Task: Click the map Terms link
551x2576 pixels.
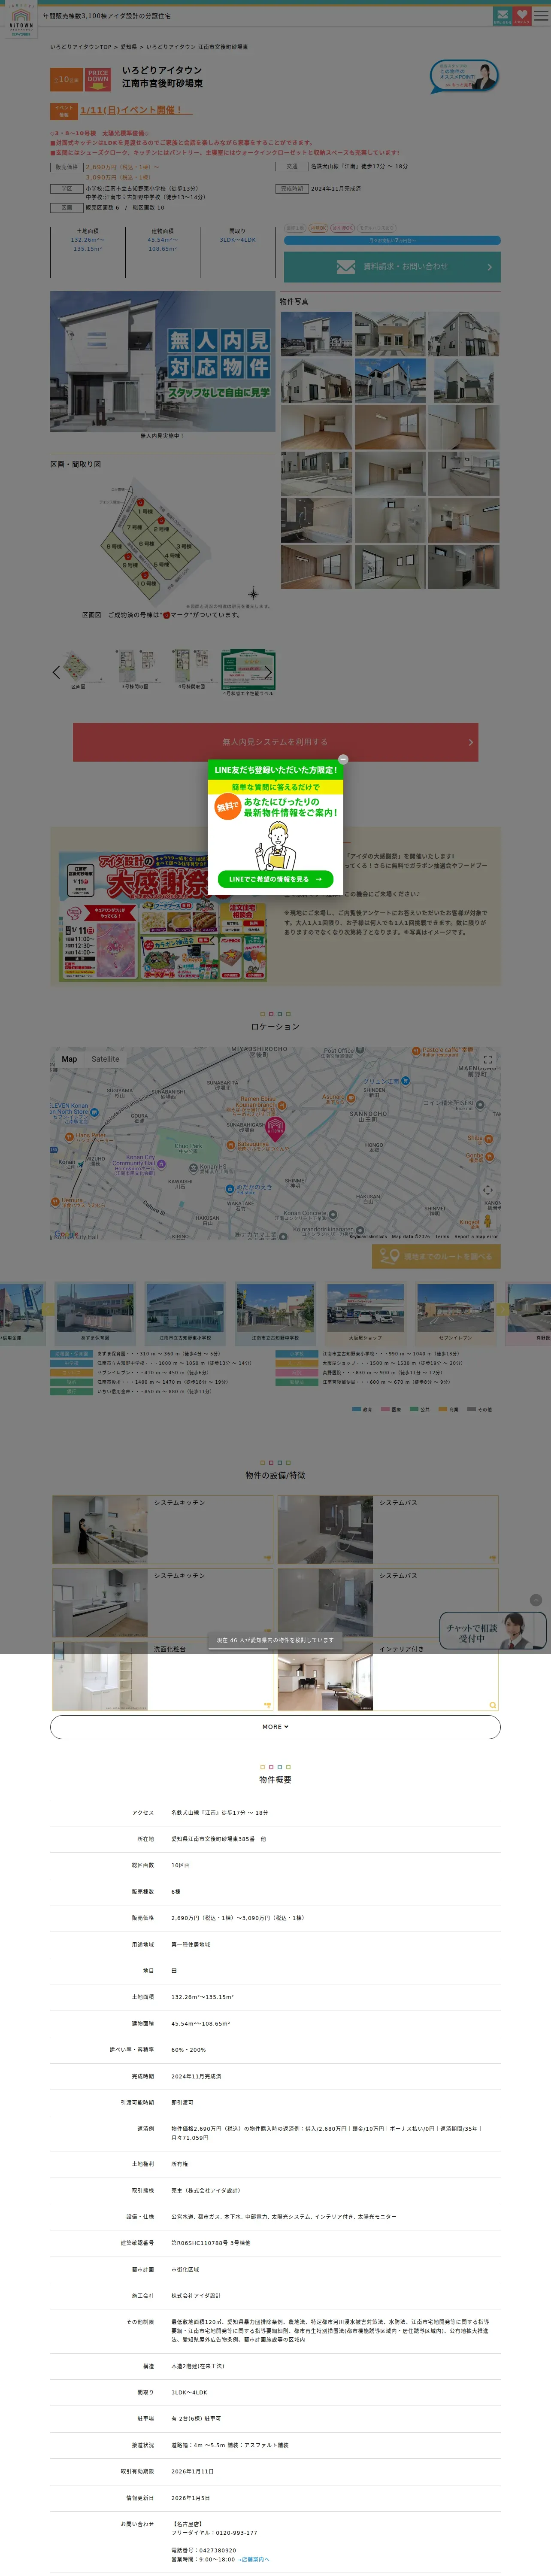Action: [442, 1237]
